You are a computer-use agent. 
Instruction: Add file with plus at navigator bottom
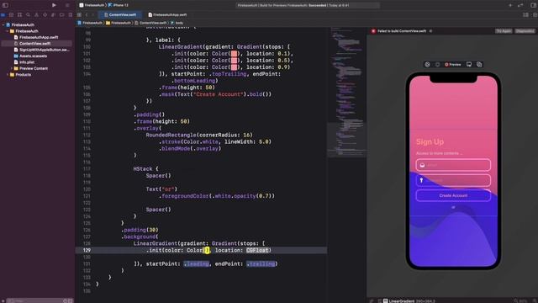pos(3,300)
